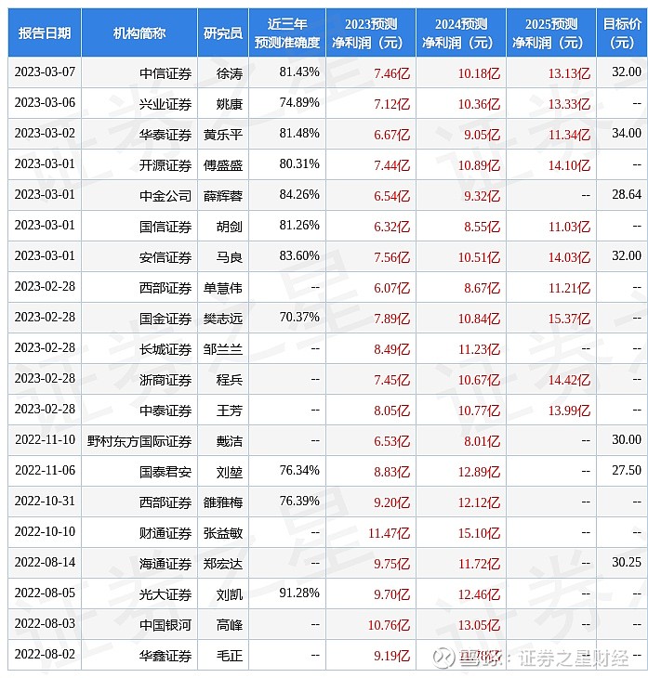
Task: Click the 13.33亿 profit forecast
Action: click(569, 104)
